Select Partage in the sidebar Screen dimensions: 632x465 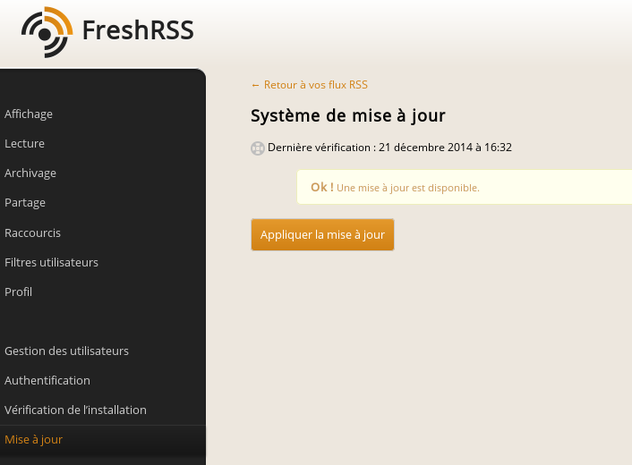pos(103,202)
